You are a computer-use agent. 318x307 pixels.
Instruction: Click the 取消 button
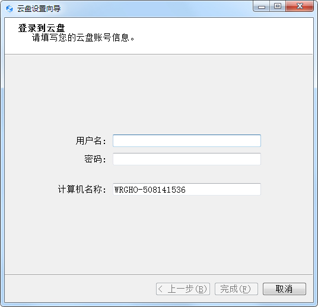tap(284, 289)
